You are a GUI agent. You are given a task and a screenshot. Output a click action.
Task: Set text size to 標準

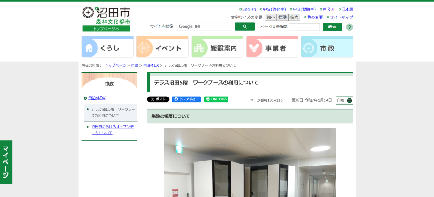(x=282, y=17)
